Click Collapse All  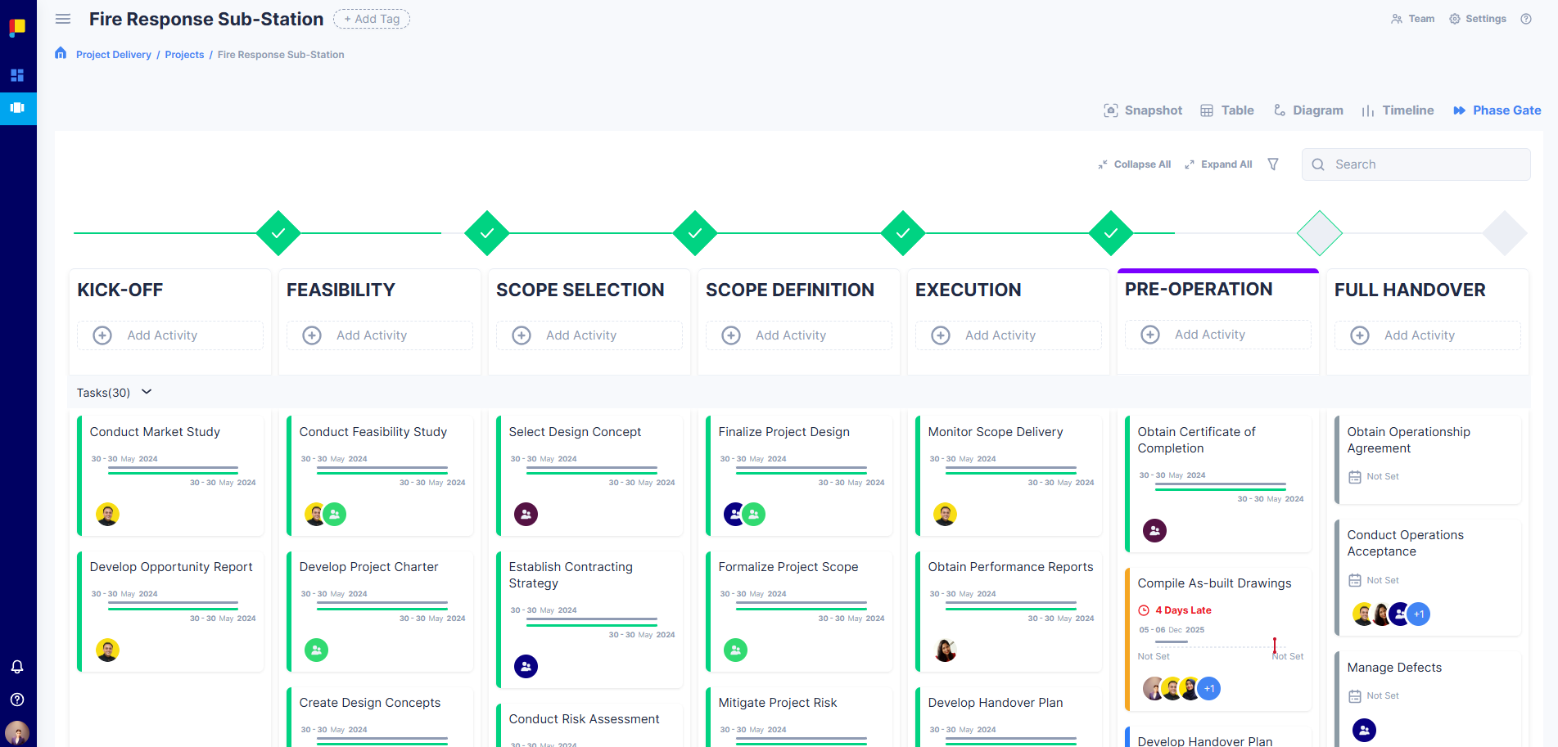(1135, 164)
